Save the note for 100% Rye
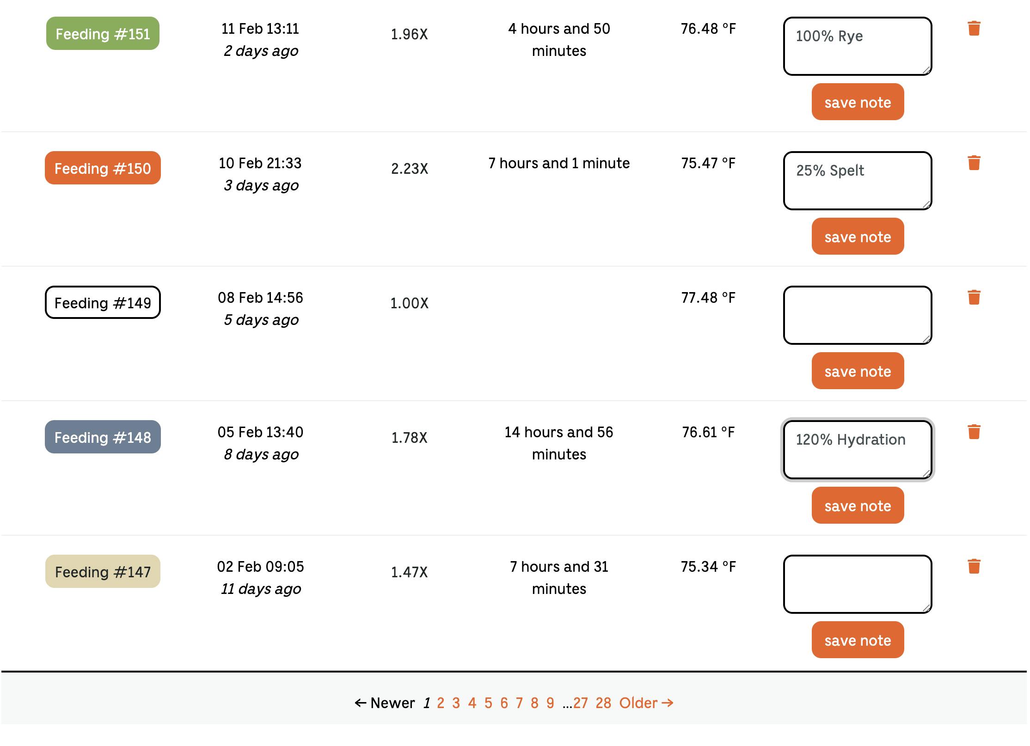 tap(858, 102)
